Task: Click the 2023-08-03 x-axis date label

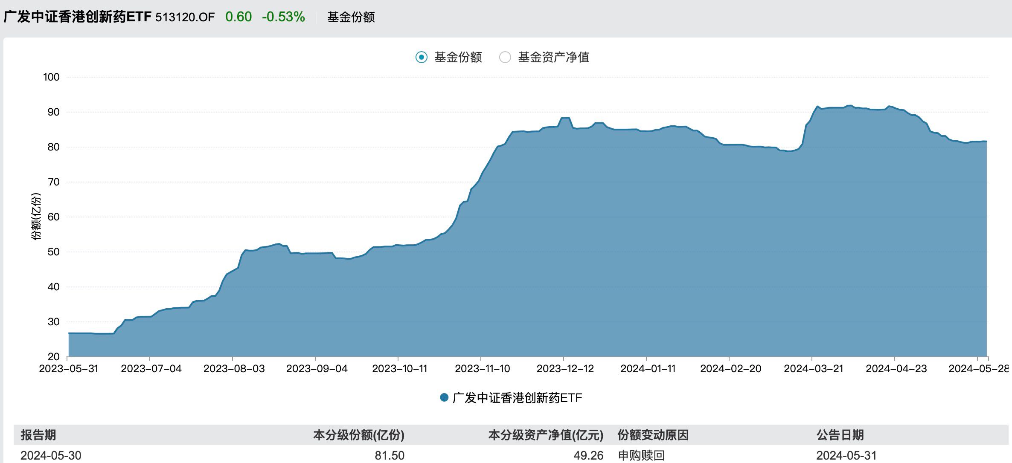Action: 234,369
